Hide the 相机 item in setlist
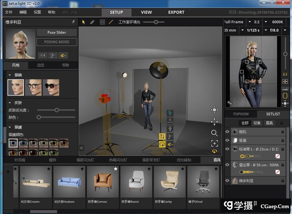Screen dimensions: 292x214 pos(227,132)
